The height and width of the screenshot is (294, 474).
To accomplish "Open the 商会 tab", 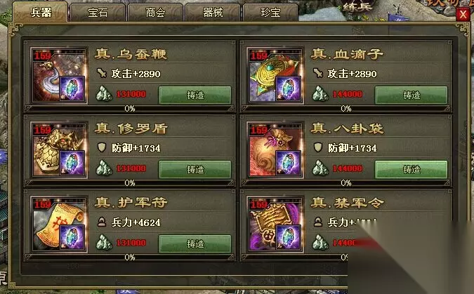I will point(155,13).
